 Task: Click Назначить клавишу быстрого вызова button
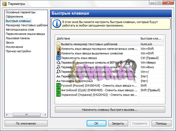point(110,110)
